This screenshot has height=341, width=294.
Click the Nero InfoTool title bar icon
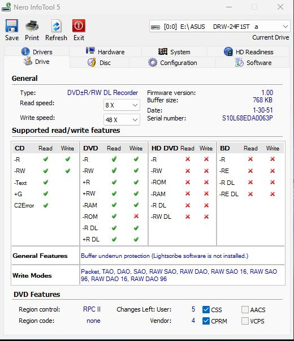6,7
